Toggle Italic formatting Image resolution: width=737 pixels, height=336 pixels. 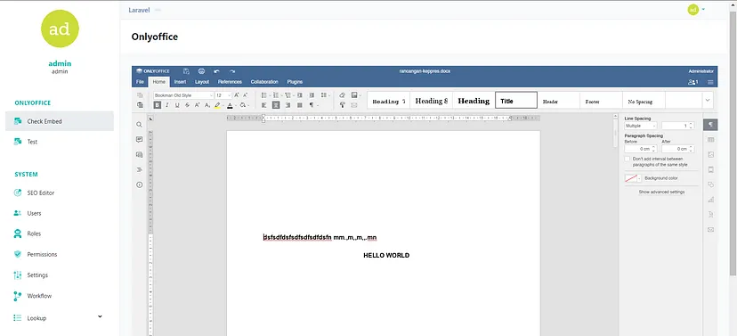coord(166,105)
